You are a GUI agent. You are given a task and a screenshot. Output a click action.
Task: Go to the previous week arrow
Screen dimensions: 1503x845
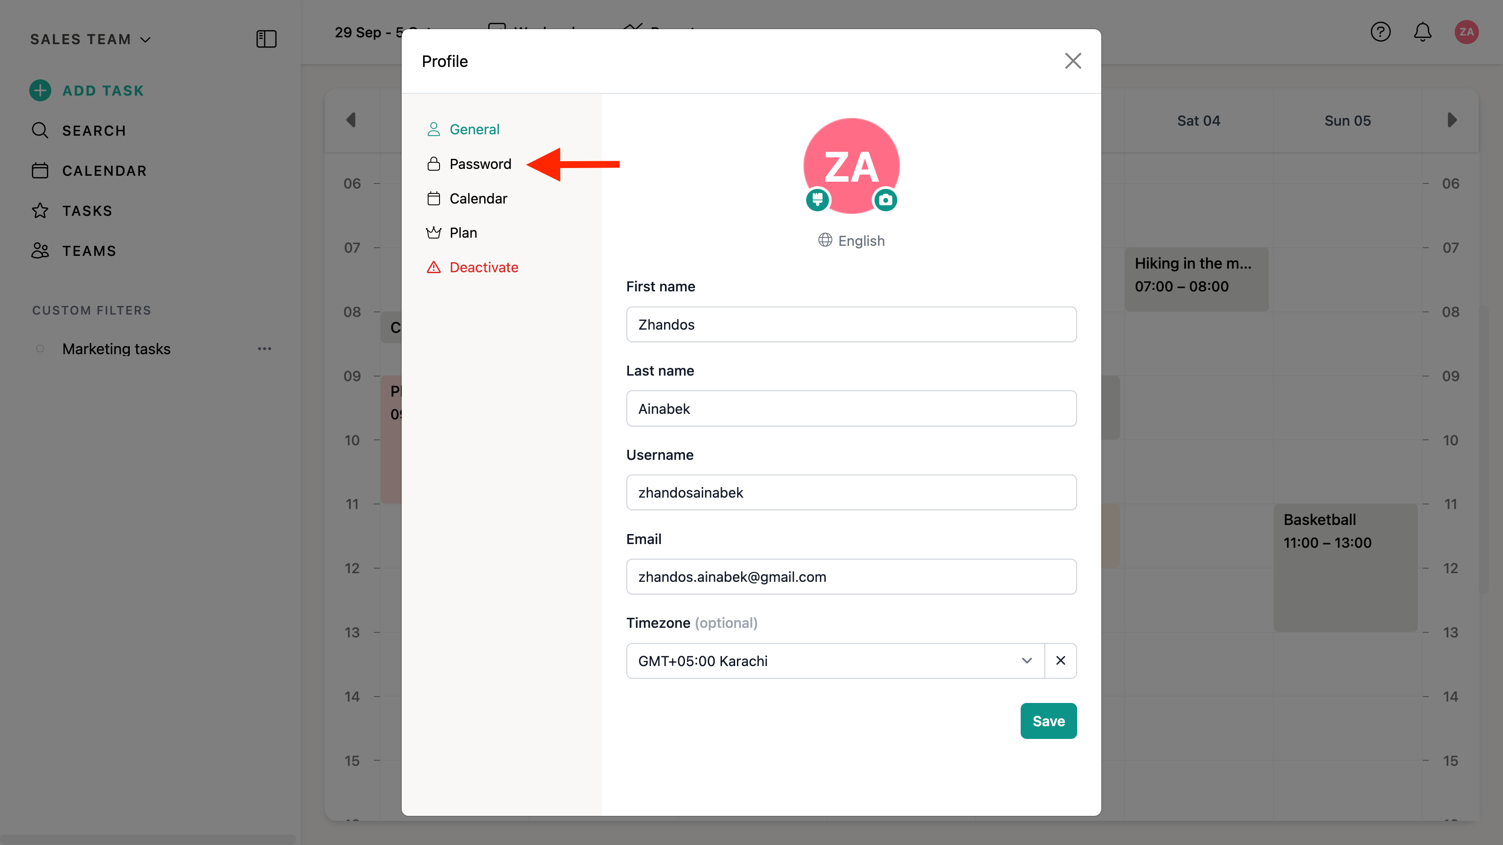(x=351, y=120)
